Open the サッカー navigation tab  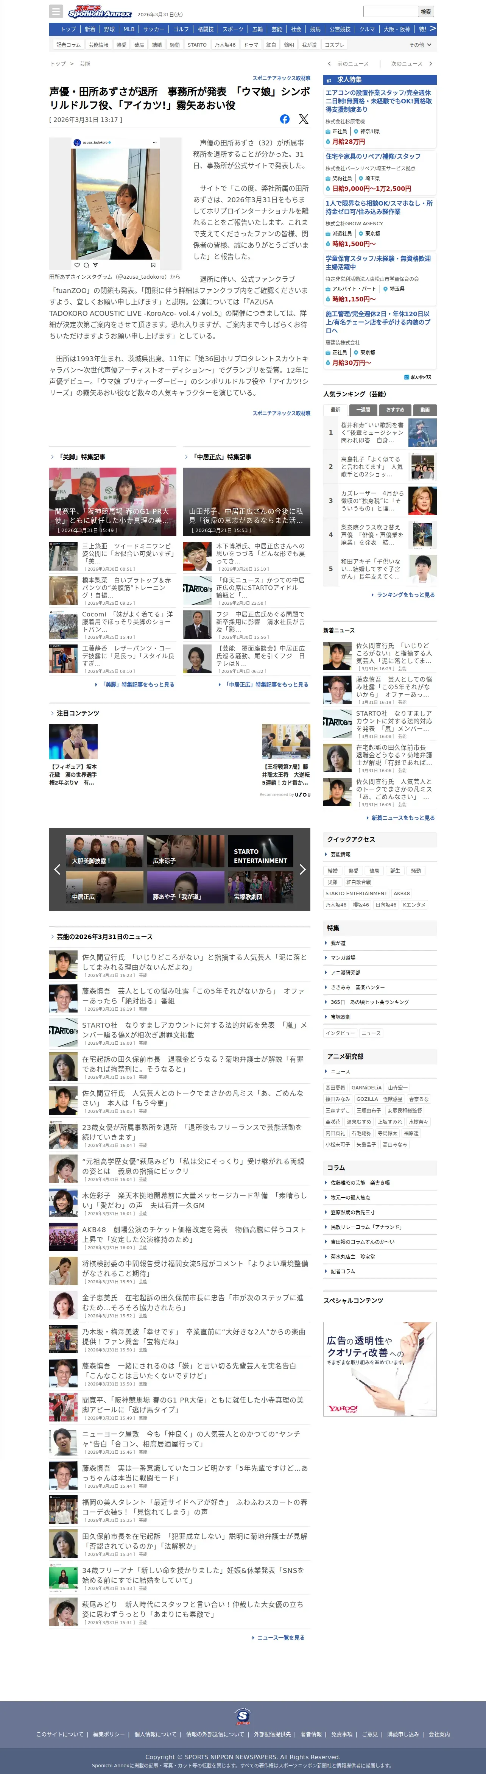[x=154, y=29]
